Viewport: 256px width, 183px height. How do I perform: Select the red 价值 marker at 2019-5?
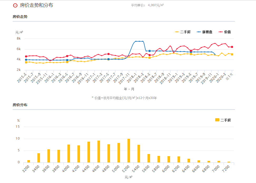(191, 51)
